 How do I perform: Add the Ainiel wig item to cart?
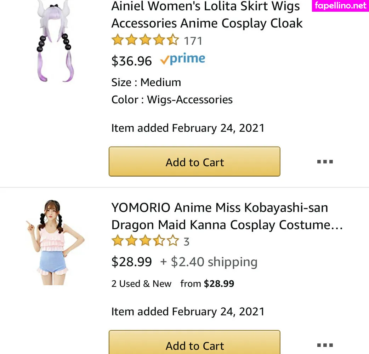pyautogui.click(x=194, y=162)
